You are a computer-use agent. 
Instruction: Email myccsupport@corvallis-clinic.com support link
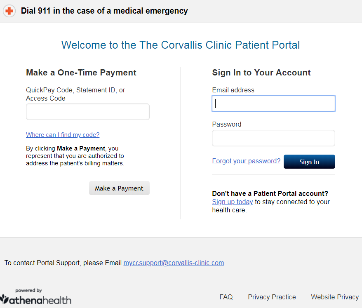(174, 263)
